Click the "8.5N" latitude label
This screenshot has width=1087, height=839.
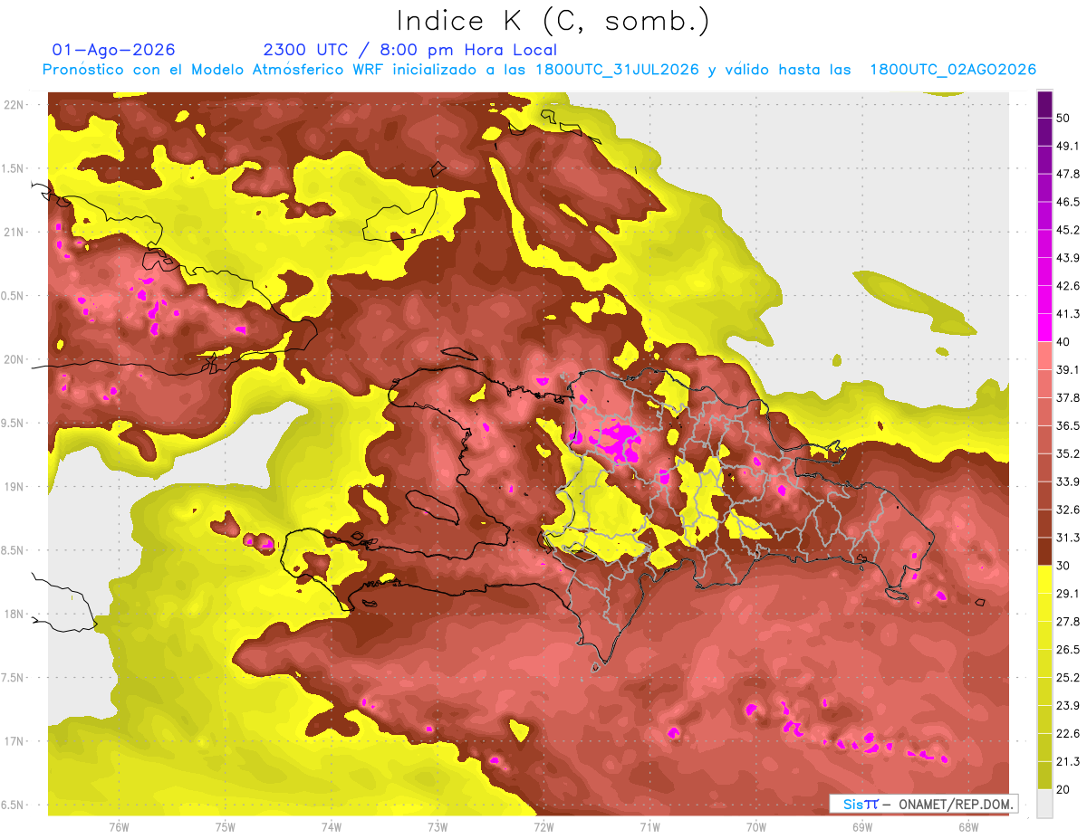[x=14, y=550]
